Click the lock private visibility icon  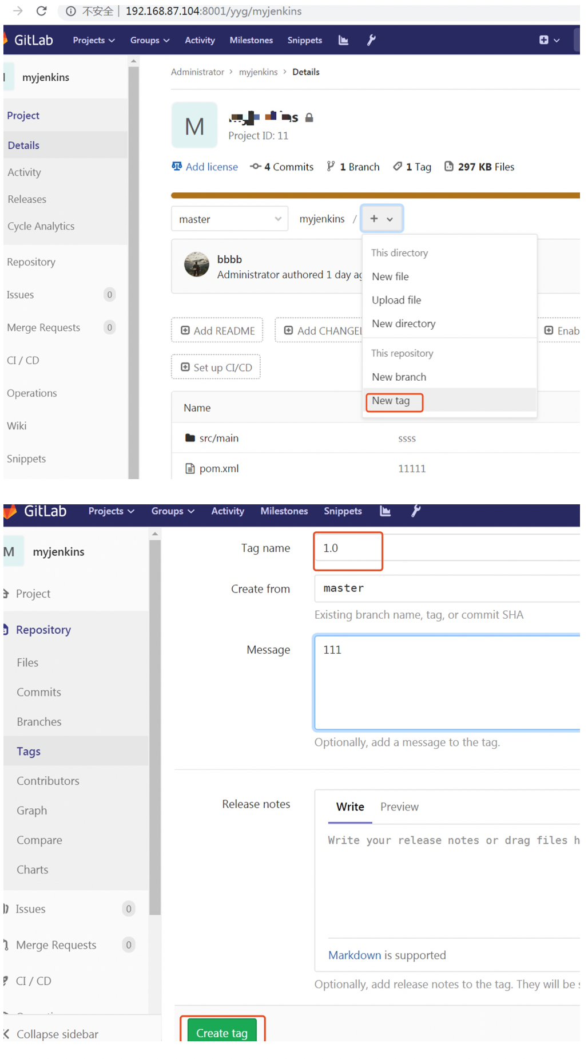point(309,118)
